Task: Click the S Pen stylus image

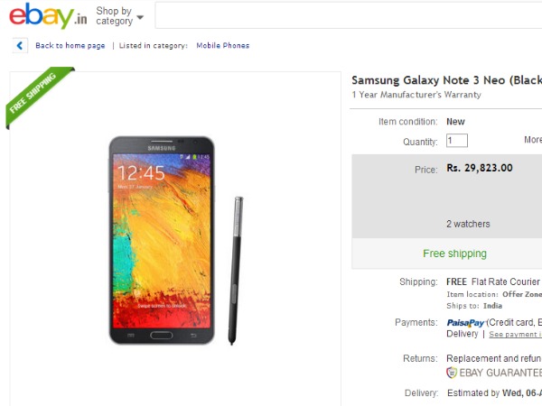Action: click(x=237, y=270)
